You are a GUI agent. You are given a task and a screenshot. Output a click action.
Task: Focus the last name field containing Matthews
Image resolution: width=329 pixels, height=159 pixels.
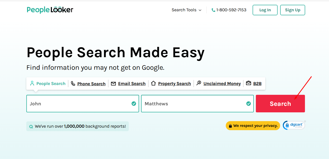197,104
